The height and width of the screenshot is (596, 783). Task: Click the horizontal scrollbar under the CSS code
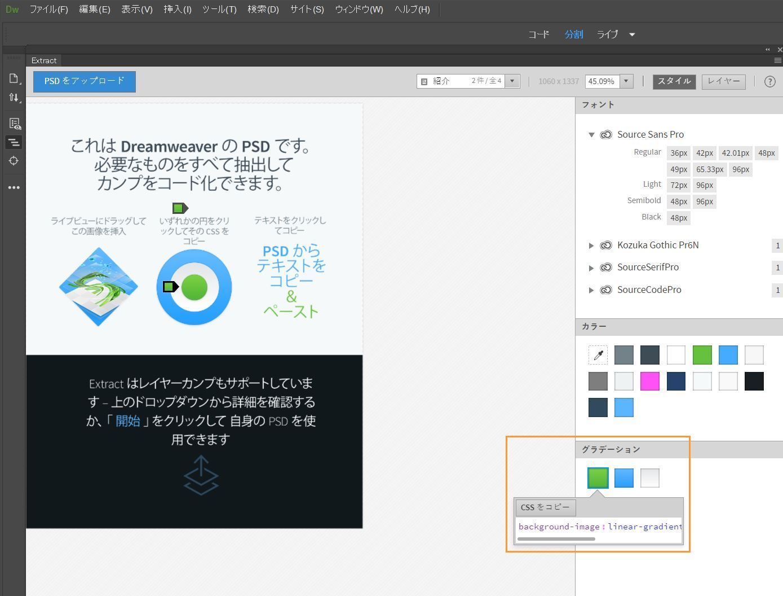tap(556, 539)
